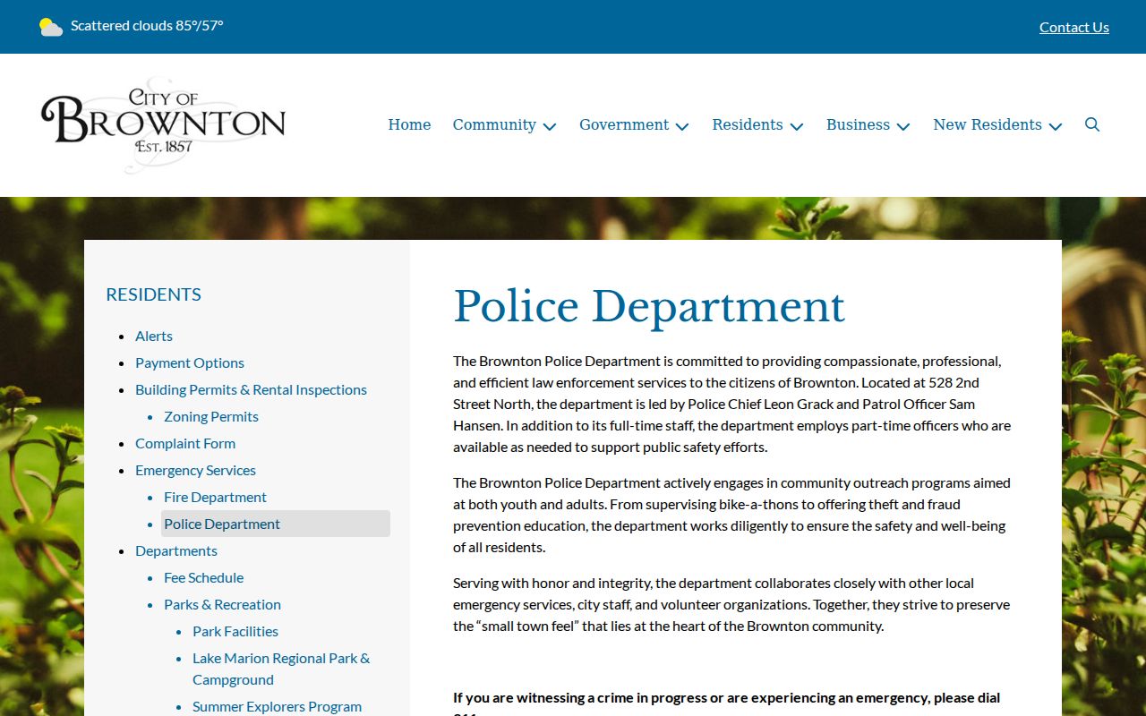This screenshot has height=716, width=1146.
Task: Expand the Government menu chevron
Action: [x=682, y=126]
